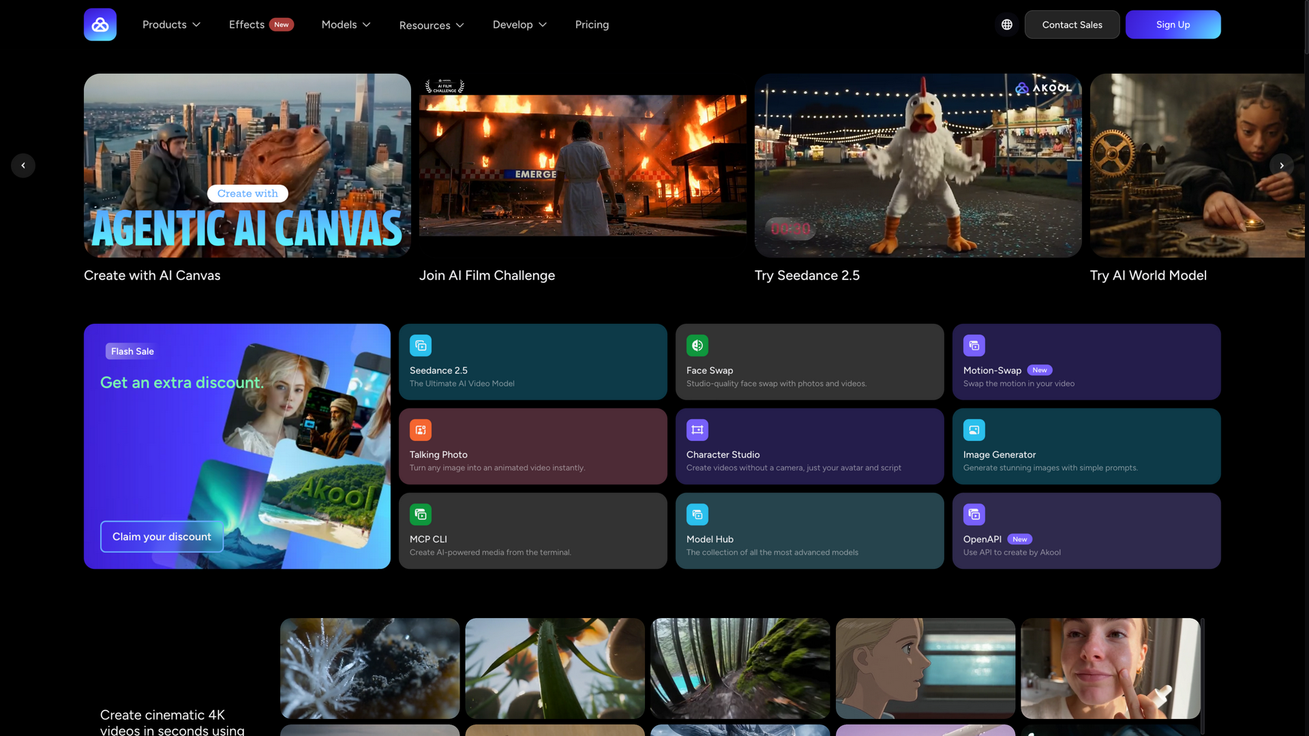The image size is (1309, 736).
Task: Click the Contact Sales button
Action: point(1072,25)
